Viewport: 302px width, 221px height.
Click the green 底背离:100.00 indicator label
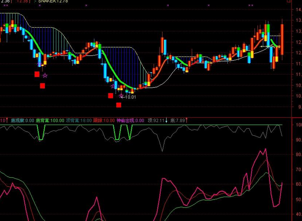(50, 120)
